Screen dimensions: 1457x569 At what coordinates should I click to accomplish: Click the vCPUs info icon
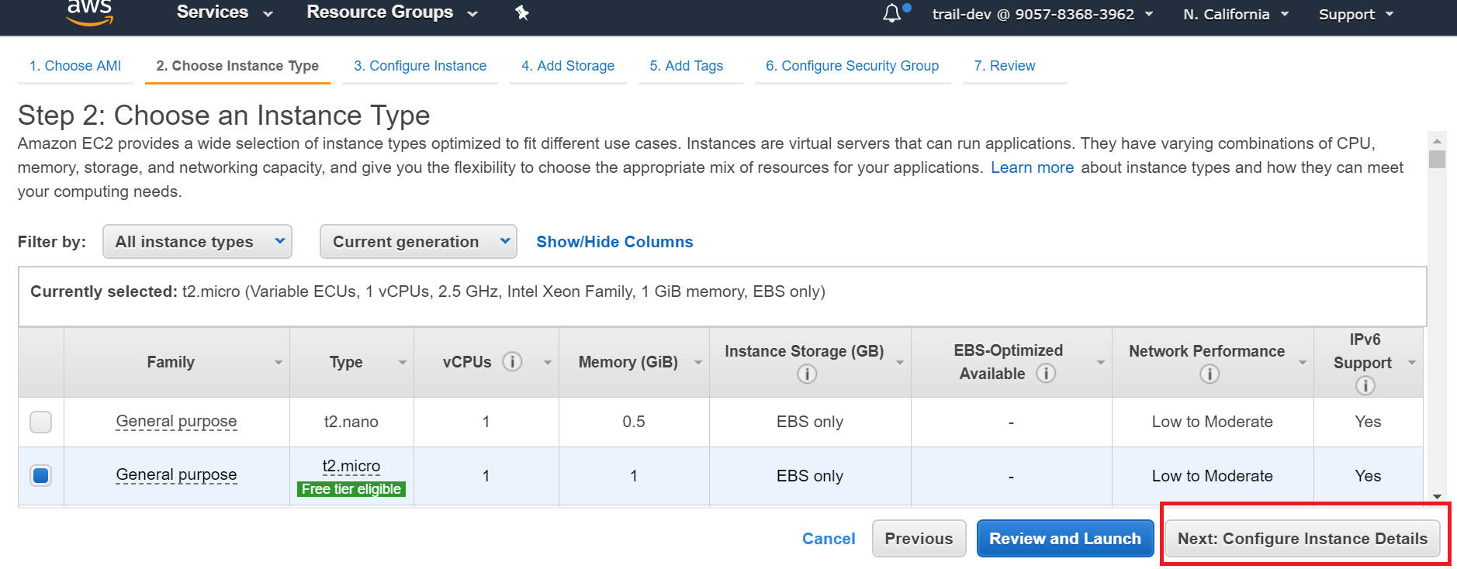512,362
